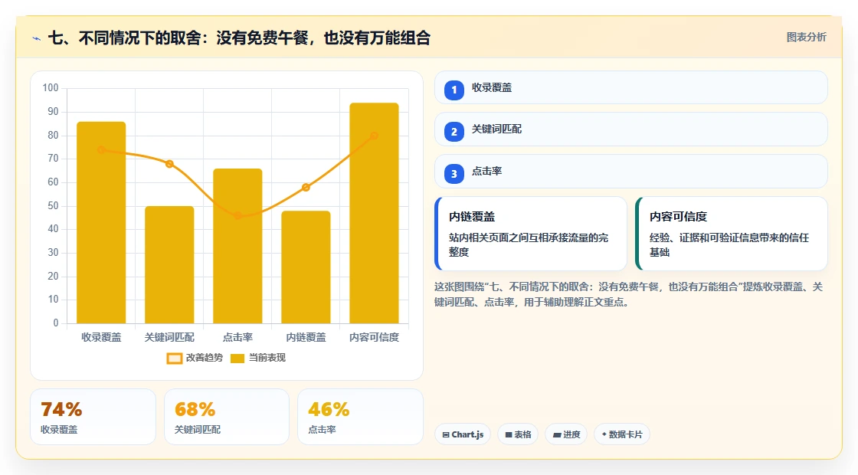Click the trend line point above 内链覆盖
858x475 pixels.
click(306, 187)
